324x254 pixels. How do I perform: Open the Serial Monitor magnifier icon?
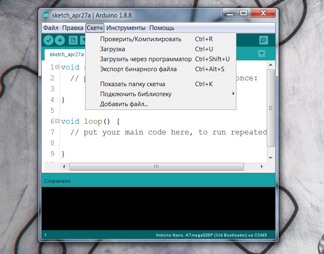click(x=264, y=40)
